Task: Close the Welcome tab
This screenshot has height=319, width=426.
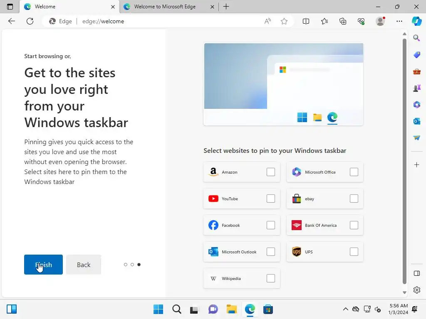Action: pyautogui.click(x=113, y=7)
